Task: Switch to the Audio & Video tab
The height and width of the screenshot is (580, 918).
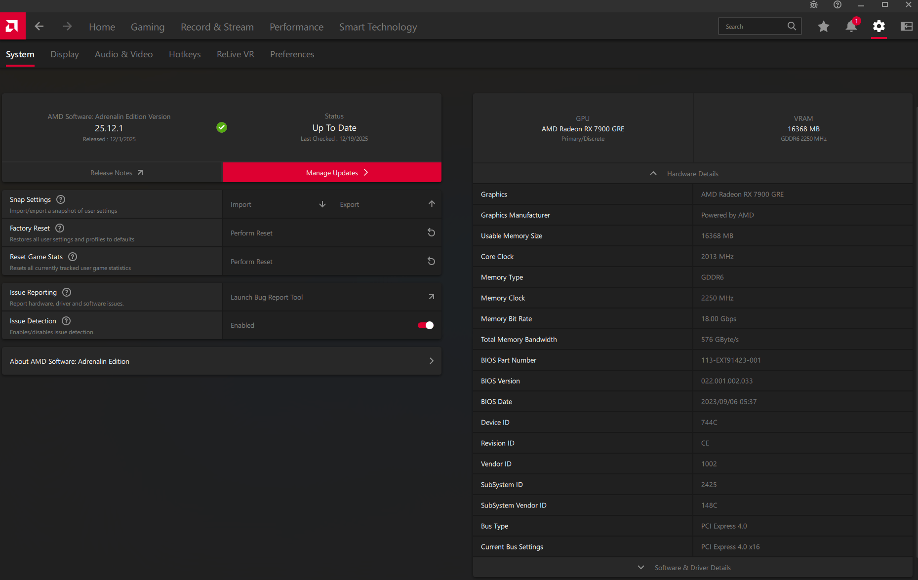Action: click(x=123, y=54)
